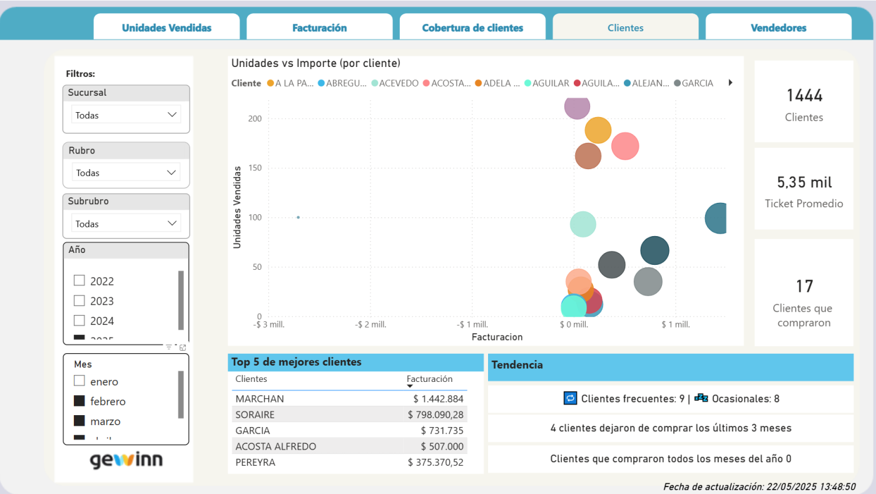Click the ZZZ occasional-clients icon
Image resolution: width=876 pixels, height=494 pixels.
coord(701,398)
